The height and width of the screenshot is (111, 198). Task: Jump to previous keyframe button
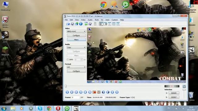[85, 92]
